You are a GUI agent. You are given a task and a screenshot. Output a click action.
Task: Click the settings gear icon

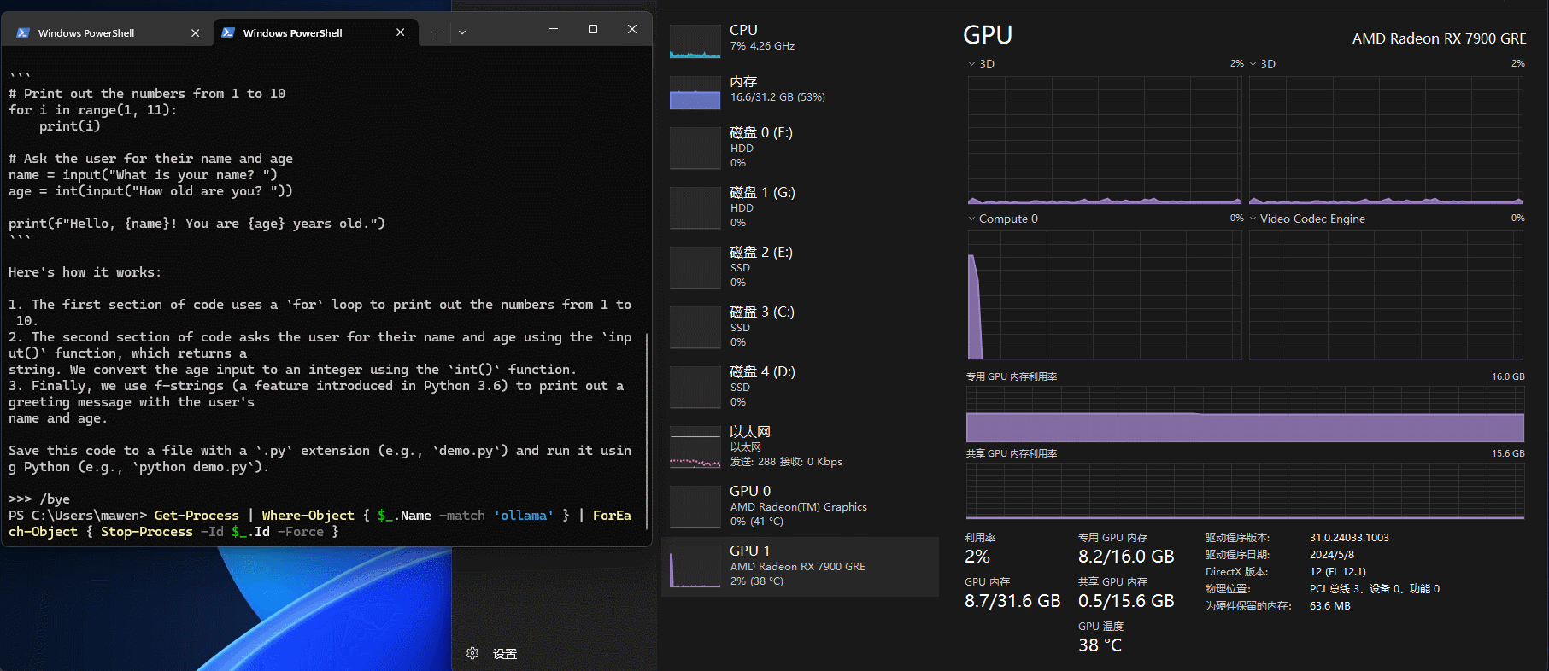point(472,653)
